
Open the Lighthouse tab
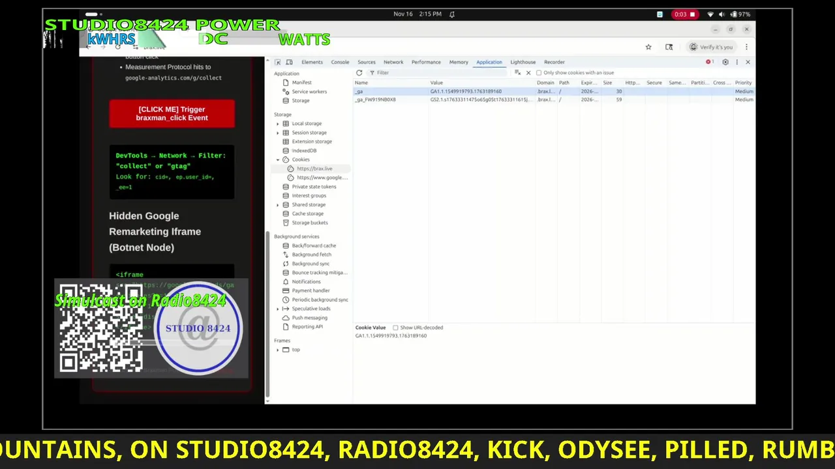tap(523, 62)
